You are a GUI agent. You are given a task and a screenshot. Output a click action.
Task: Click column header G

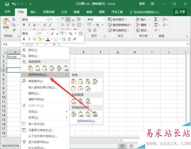tap(118, 52)
